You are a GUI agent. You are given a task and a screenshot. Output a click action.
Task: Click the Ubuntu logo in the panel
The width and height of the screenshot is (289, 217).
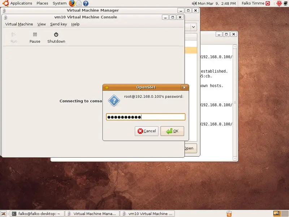coord(5,3)
